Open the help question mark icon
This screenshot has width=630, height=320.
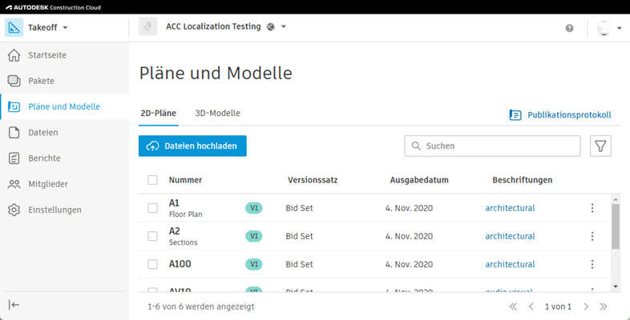569,27
